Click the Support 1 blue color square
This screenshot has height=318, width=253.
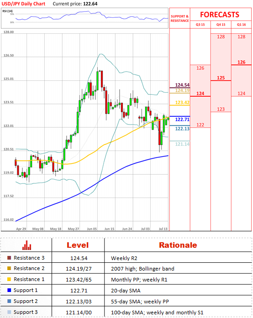coord(9,290)
